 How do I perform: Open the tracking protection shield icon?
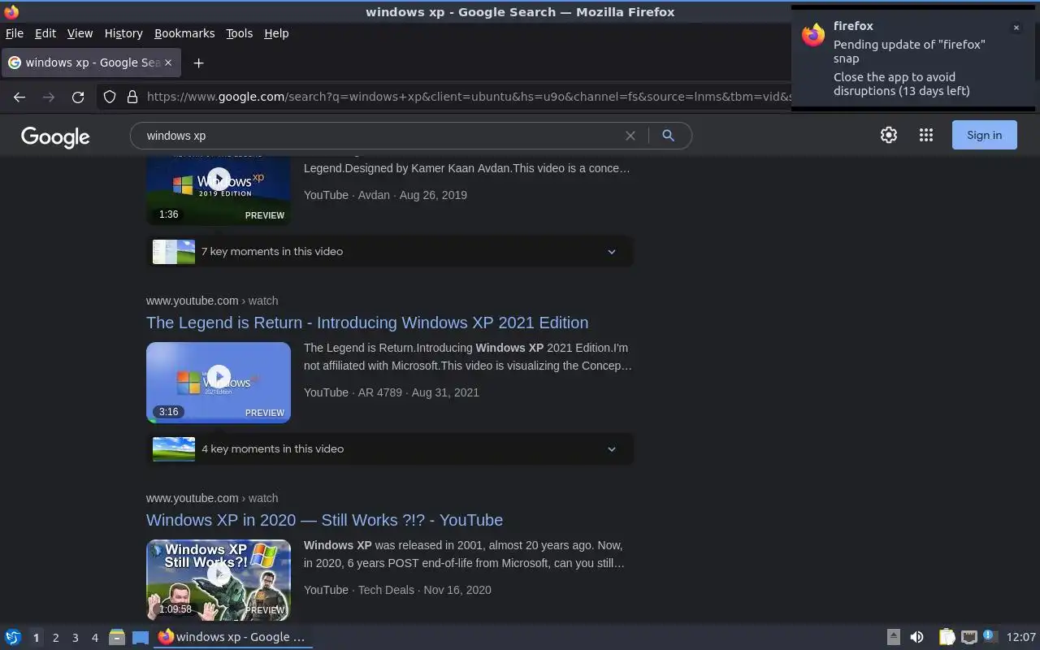[110, 97]
